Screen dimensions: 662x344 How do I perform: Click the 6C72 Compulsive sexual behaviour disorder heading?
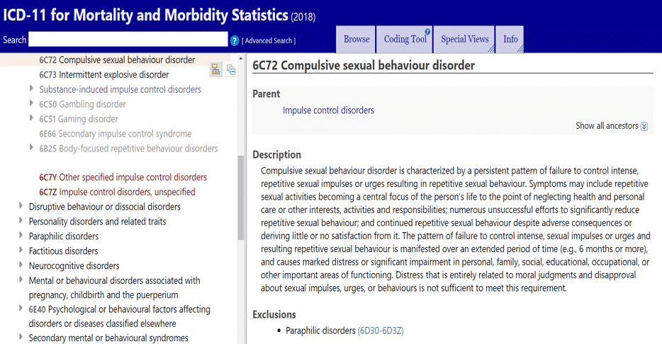pyautogui.click(x=364, y=65)
